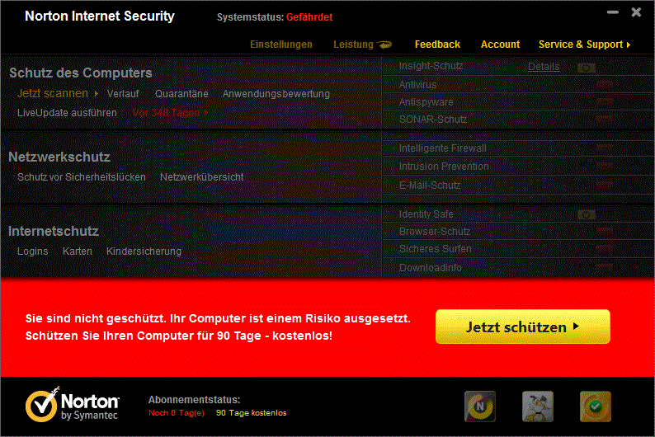
Task: Open the Account menu item
Action: [500, 45]
